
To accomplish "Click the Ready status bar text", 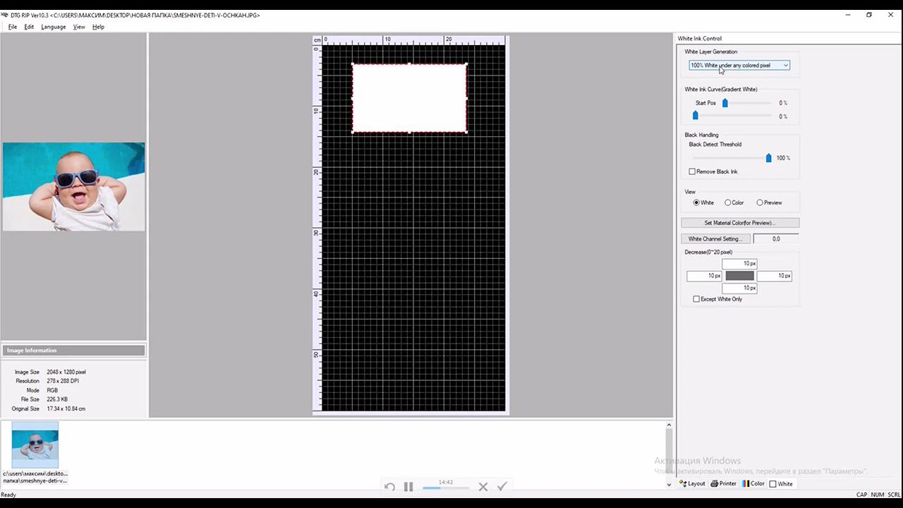I will 8,495.
